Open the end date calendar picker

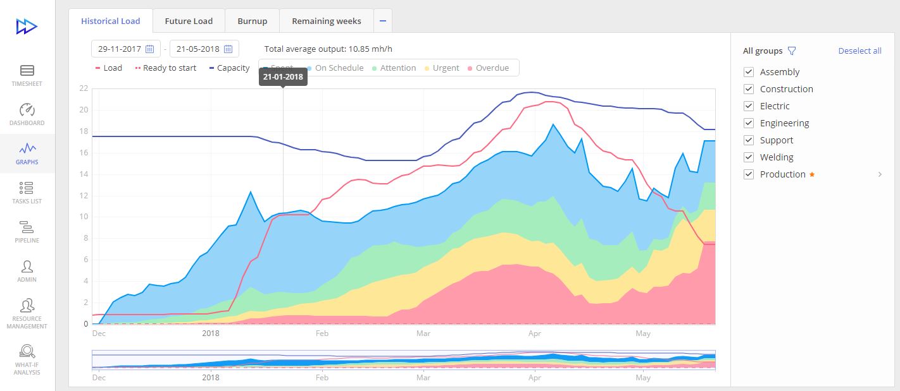pos(228,48)
